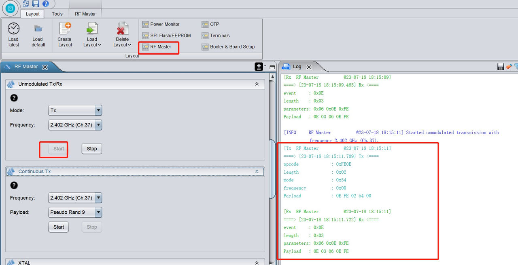Viewport: 518px width, 265px height.
Task: Open Booter & Board Setup view
Action: click(228, 47)
